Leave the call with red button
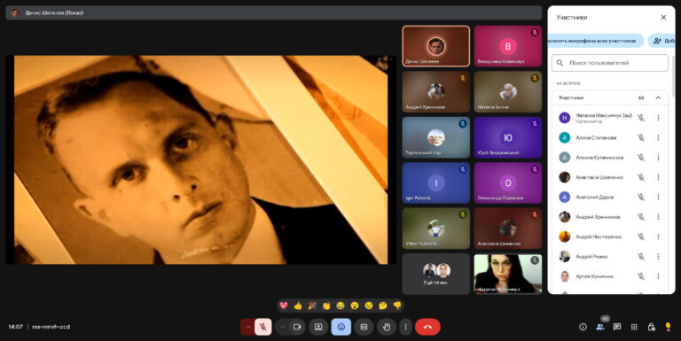 (x=427, y=327)
